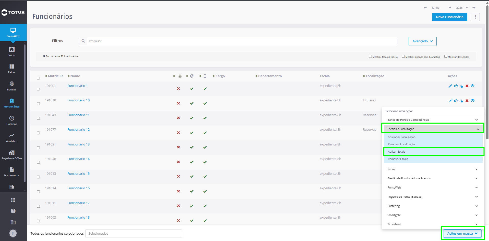Select checkbox for Funcionario 11
Image resolution: width=489 pixels, height=241 pixels.
click(x=38, y=118)
